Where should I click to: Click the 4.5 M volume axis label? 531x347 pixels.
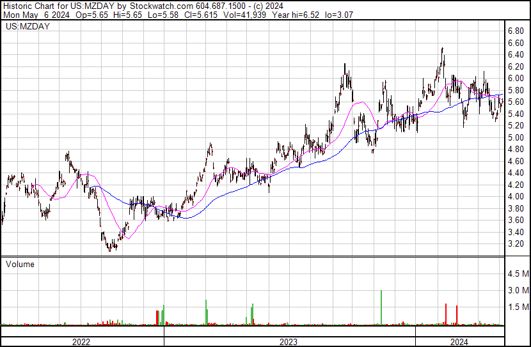tap(518, 274)
